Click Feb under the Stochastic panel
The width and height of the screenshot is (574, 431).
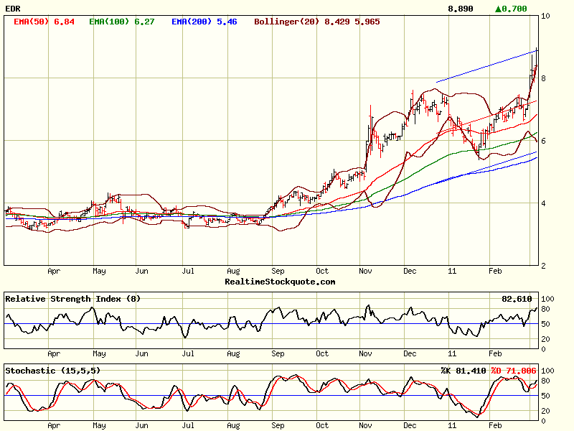(x=495, y=425)
